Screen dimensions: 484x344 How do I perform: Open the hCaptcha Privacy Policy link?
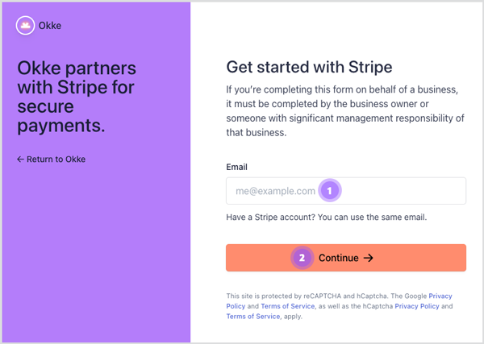(x=417, y=306)
